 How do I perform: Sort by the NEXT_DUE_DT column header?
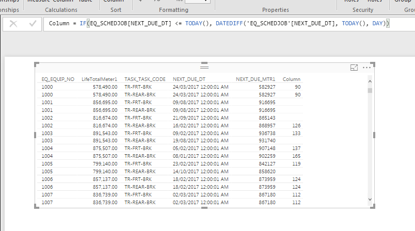(x=189, y=79)
